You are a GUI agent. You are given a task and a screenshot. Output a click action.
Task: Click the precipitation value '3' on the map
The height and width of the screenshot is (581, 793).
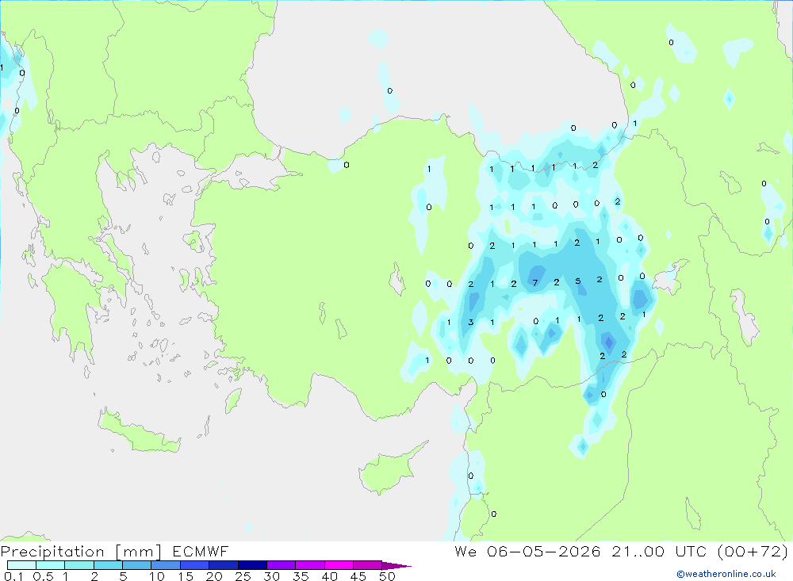pos(471,322)
